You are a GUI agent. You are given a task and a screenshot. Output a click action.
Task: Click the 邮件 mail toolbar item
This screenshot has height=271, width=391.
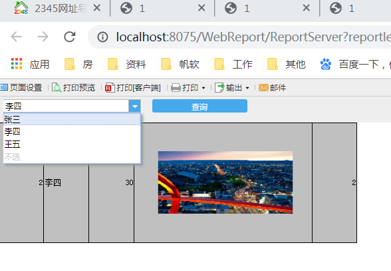pyautogui.click(x=273, y=88)
